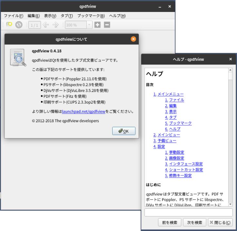The width and height of the screenshot is (237, 231).
Task: Open the 4. タブ help link
Action: pos(171,117)
